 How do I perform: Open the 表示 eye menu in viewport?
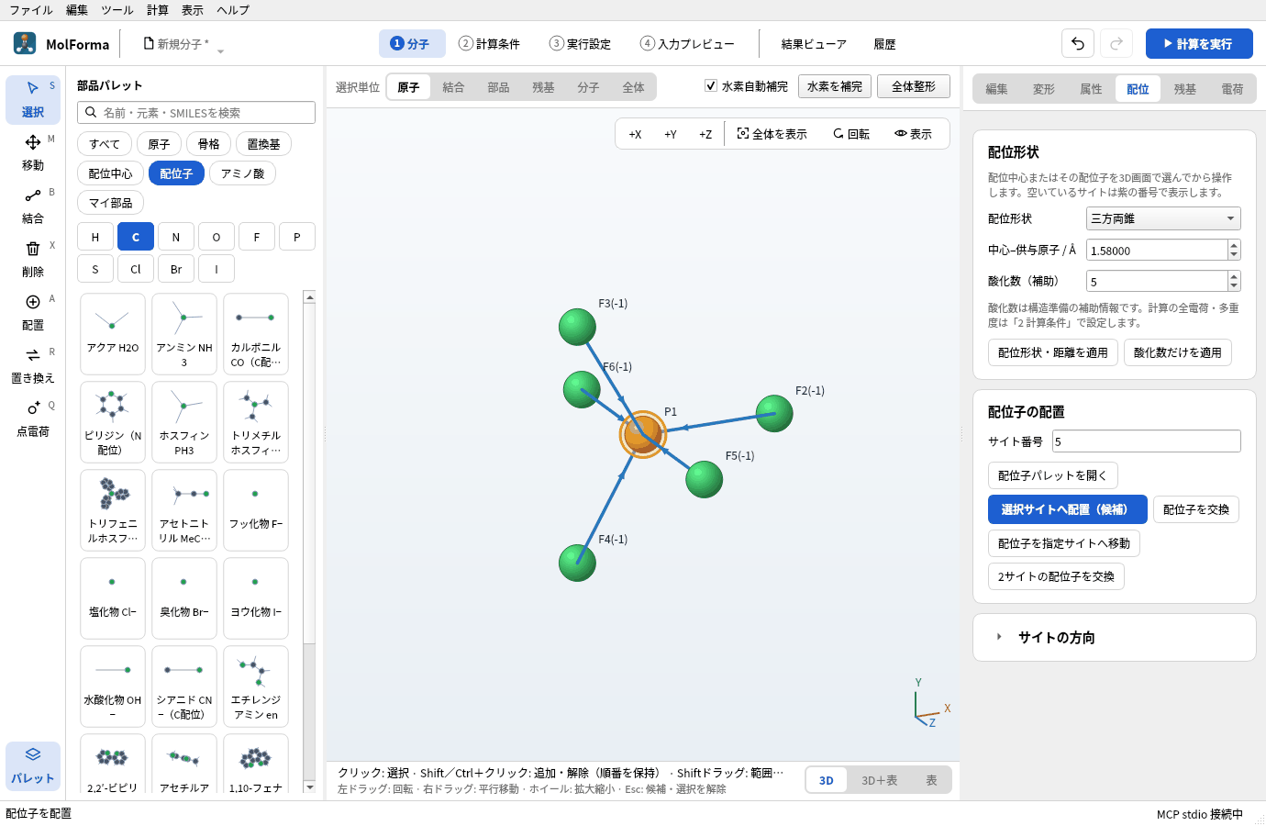tap(914, 134)
